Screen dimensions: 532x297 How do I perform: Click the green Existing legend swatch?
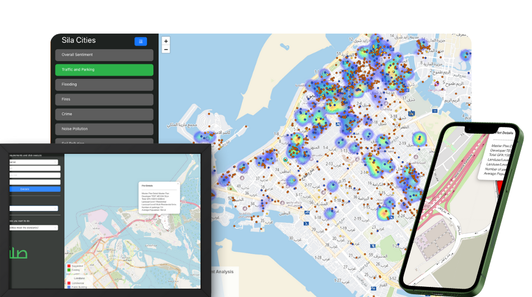pos(69,270)
